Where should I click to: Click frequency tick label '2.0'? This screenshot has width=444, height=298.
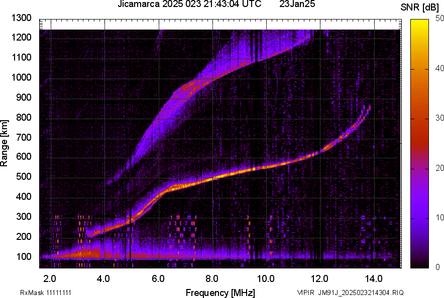[x=50, y=279]
